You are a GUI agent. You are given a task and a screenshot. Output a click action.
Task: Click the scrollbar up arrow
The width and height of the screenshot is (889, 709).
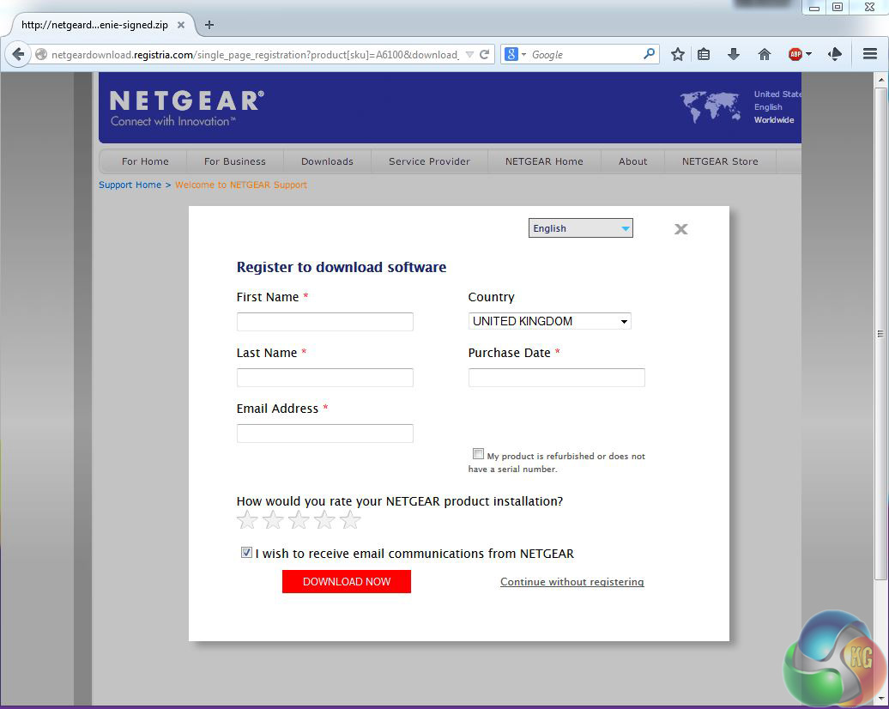pos(880,80)
